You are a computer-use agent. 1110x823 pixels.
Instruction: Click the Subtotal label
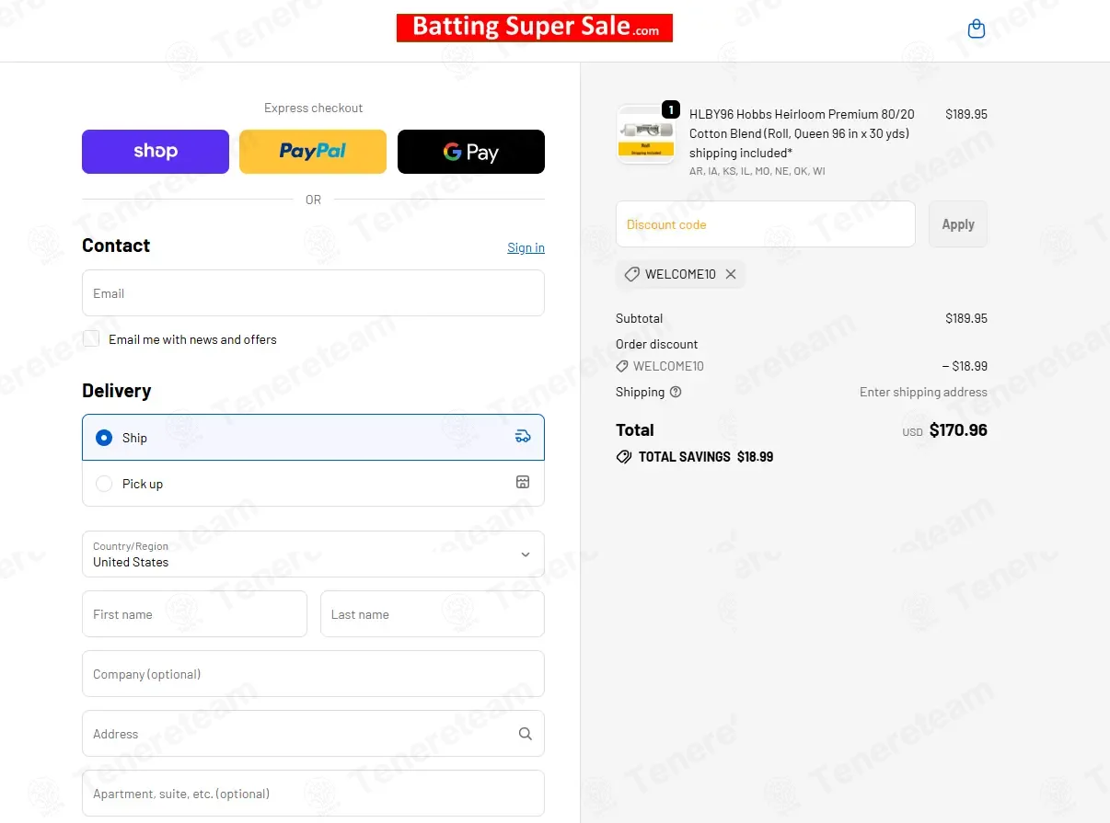(639, 318)
